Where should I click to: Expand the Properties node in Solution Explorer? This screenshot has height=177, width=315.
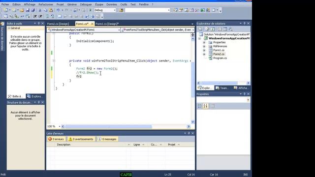(x=204, y=42)
